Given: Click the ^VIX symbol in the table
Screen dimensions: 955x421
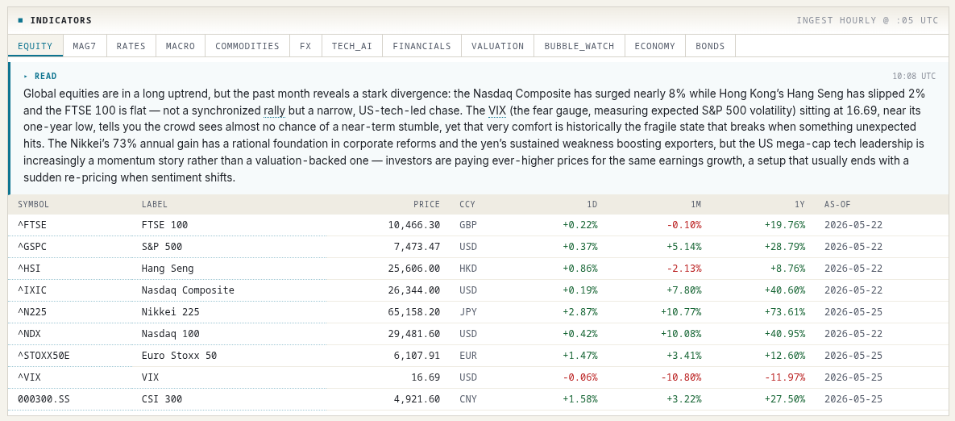Looking at the screenshot, I should [x=29, y=377].
